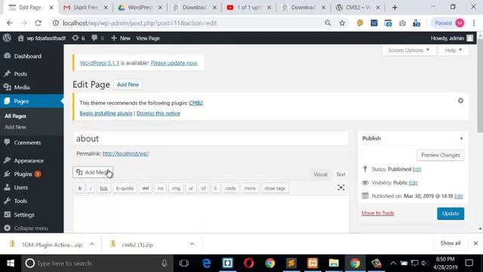Click ins quicktag button

(161, 188)
